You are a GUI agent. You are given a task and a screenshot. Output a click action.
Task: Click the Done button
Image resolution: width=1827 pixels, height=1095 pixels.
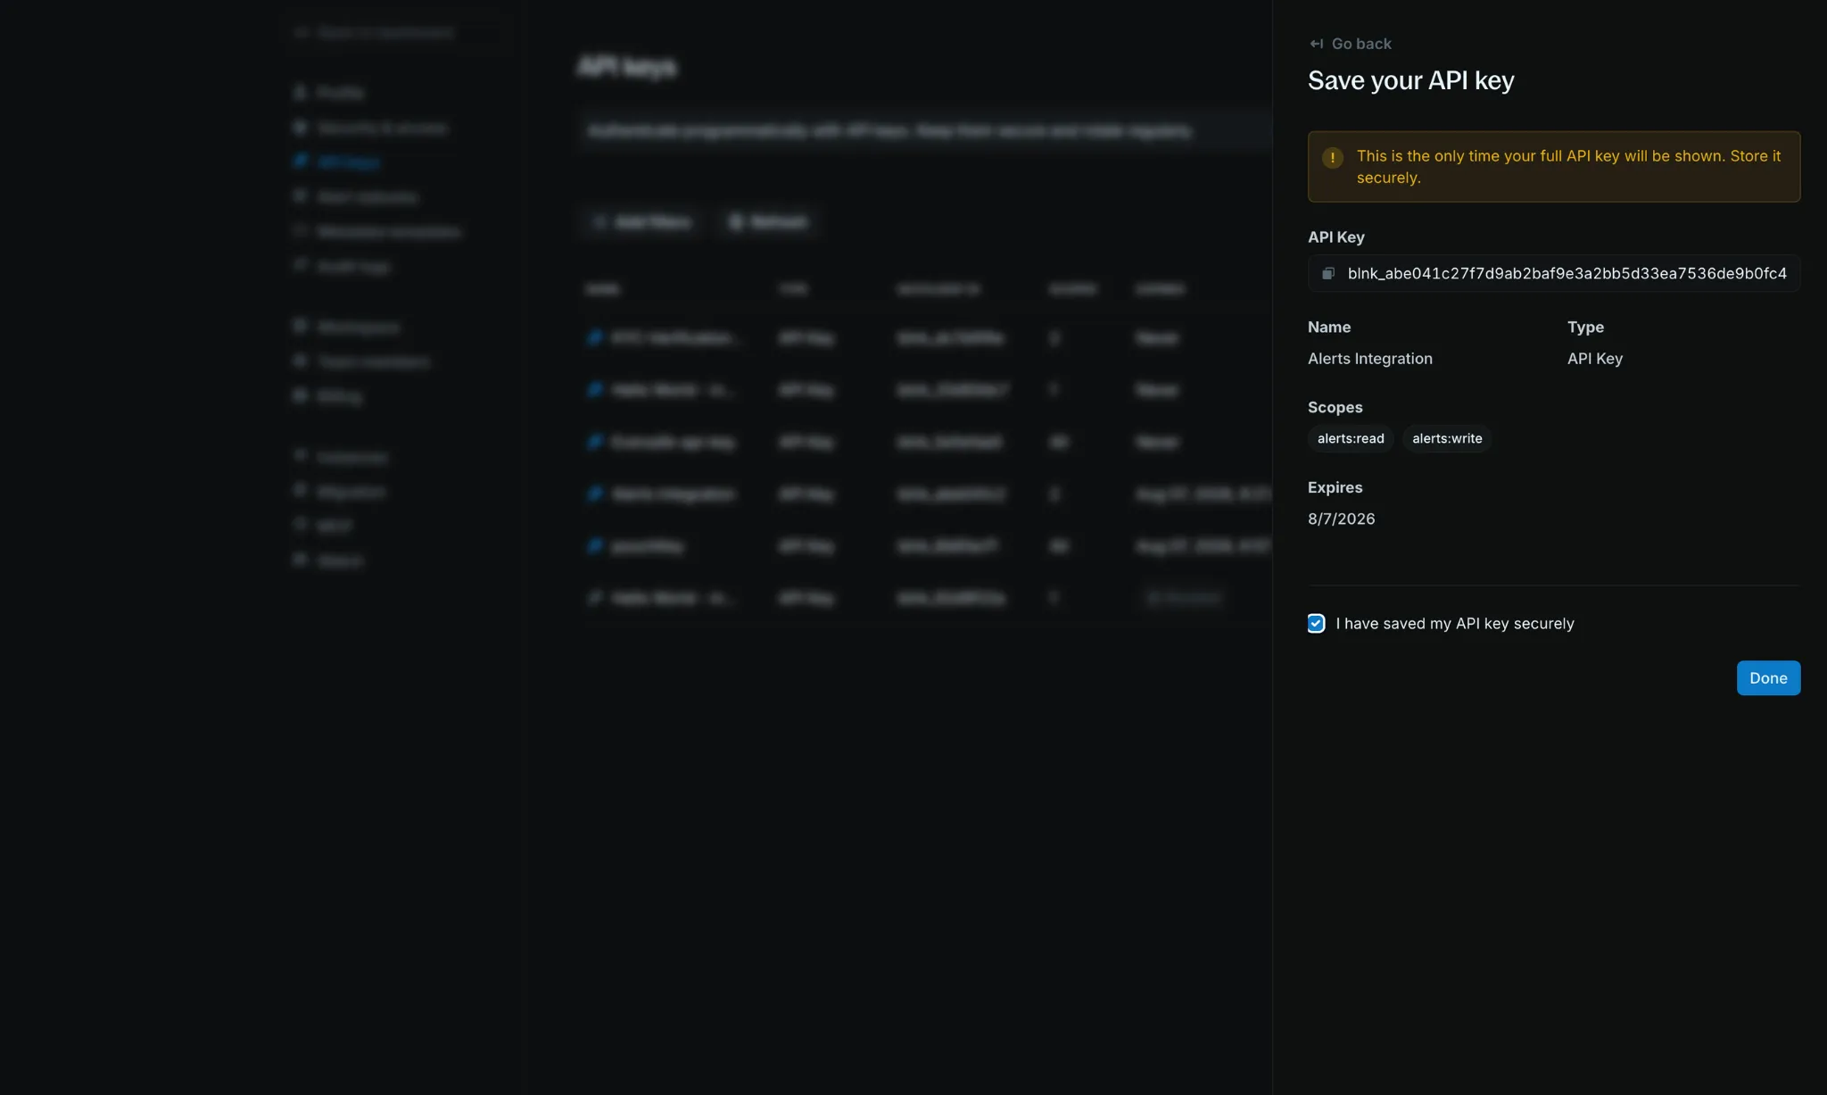[1768, 677]
